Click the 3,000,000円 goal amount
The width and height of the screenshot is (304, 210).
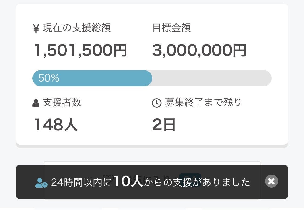[199, 50]
